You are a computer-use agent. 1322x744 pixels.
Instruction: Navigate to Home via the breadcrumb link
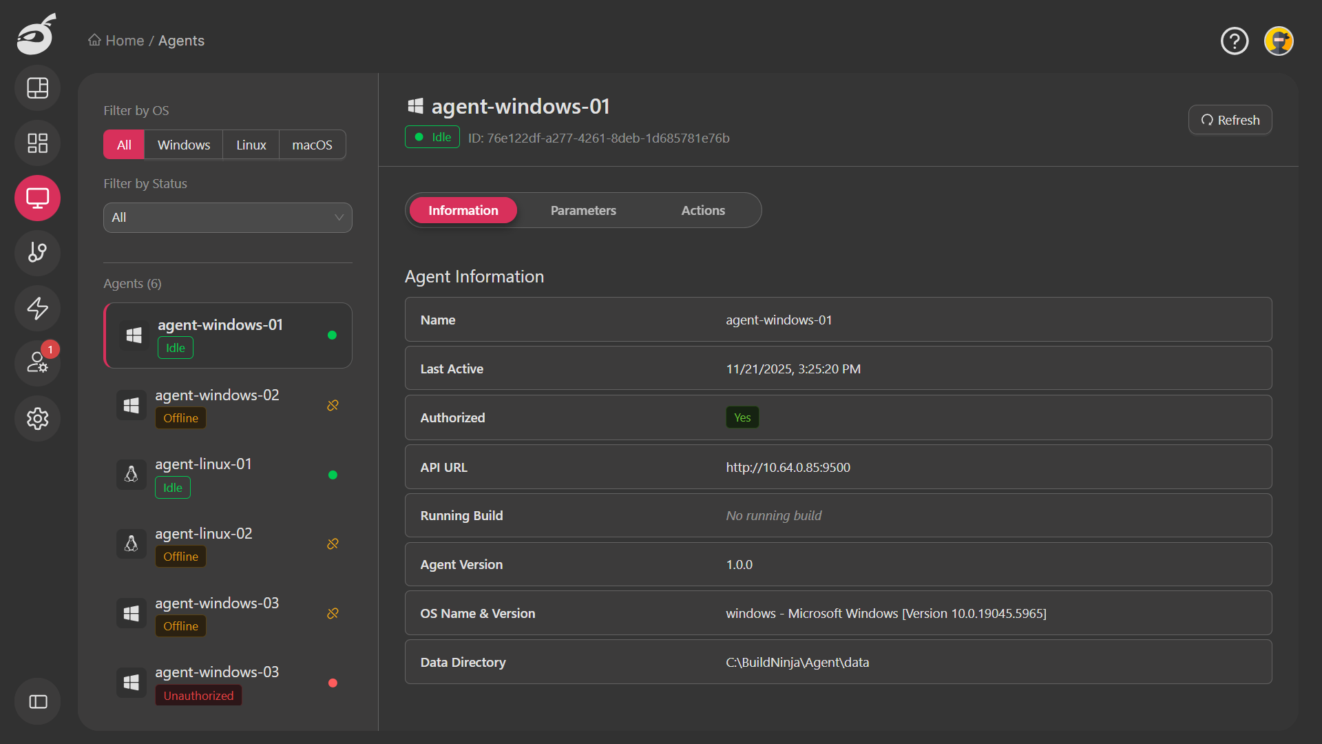point(124,41)
